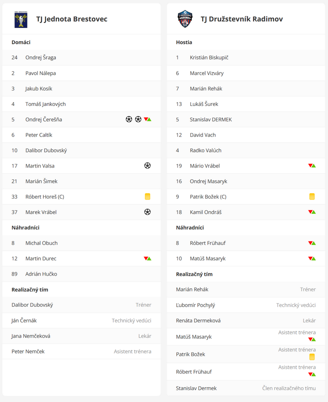The width and height of the screenshot is (328, 402).
Task: Click substitution arrows beside Ondrej Čerešňa
Action: pos(148,119)
